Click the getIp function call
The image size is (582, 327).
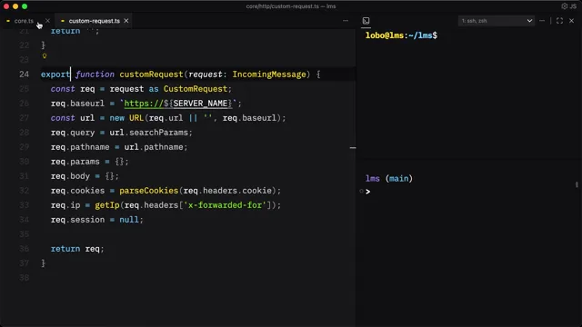(107, 205)
